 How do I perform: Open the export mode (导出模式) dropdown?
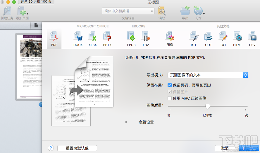208,75
